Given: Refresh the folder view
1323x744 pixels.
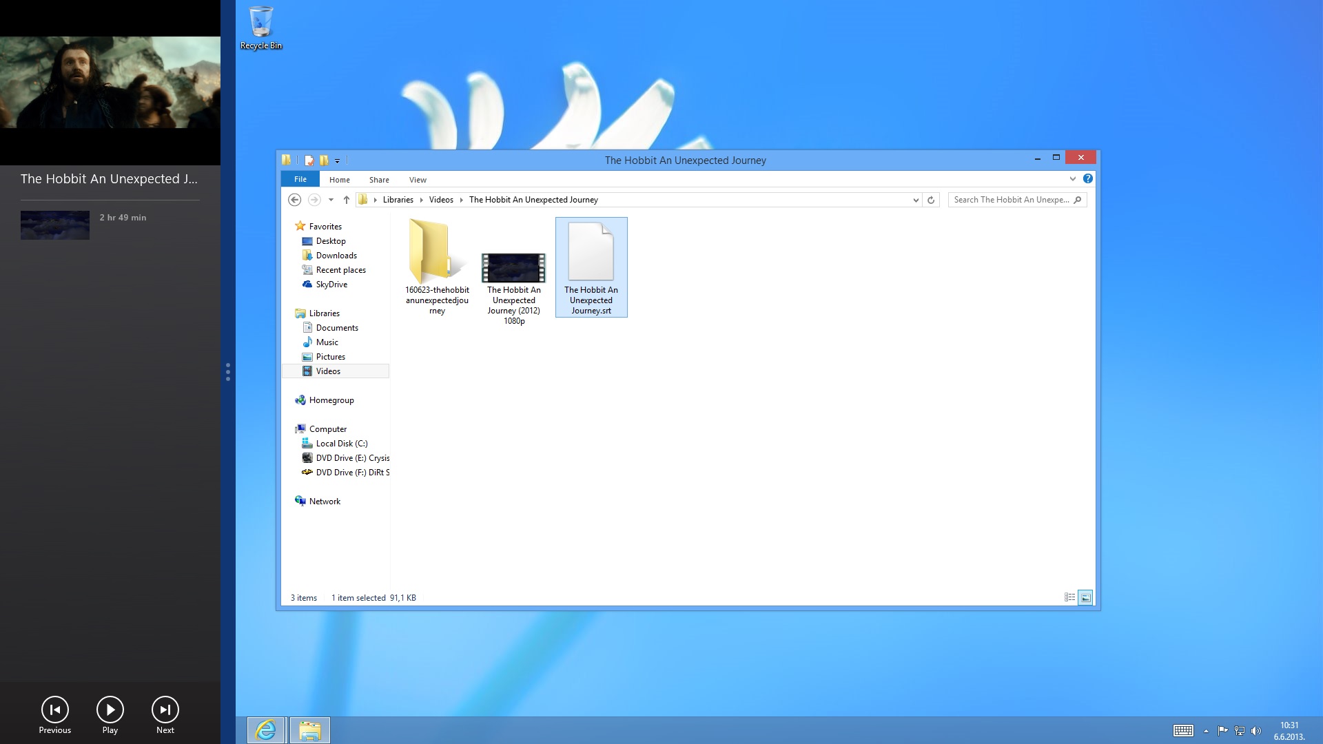Looking at the screenshot, I should tap(931, 200).
